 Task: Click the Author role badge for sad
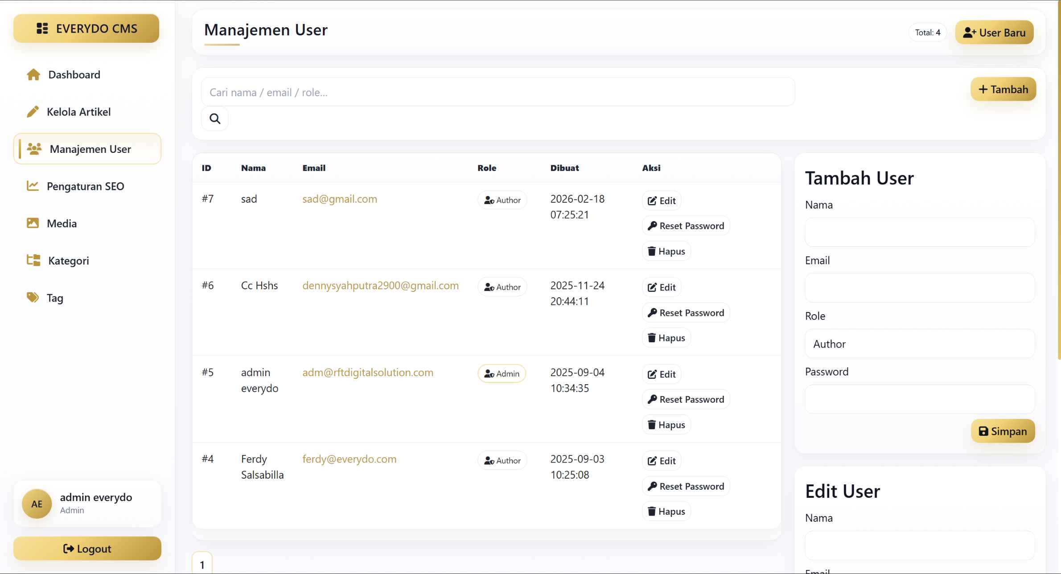tap(502, 200)
